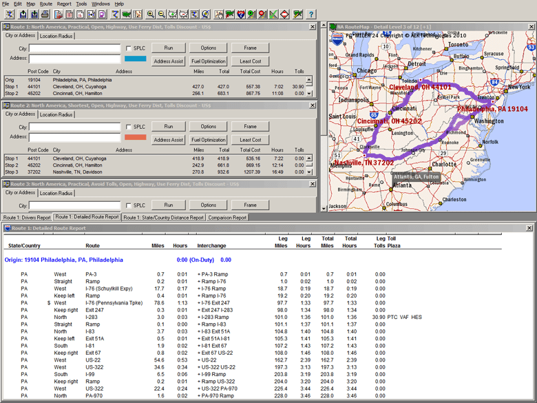This screenshot has width=537, height=403.
Task: Click the diamond road sign toolbar icon
Action: click(284, 14)
